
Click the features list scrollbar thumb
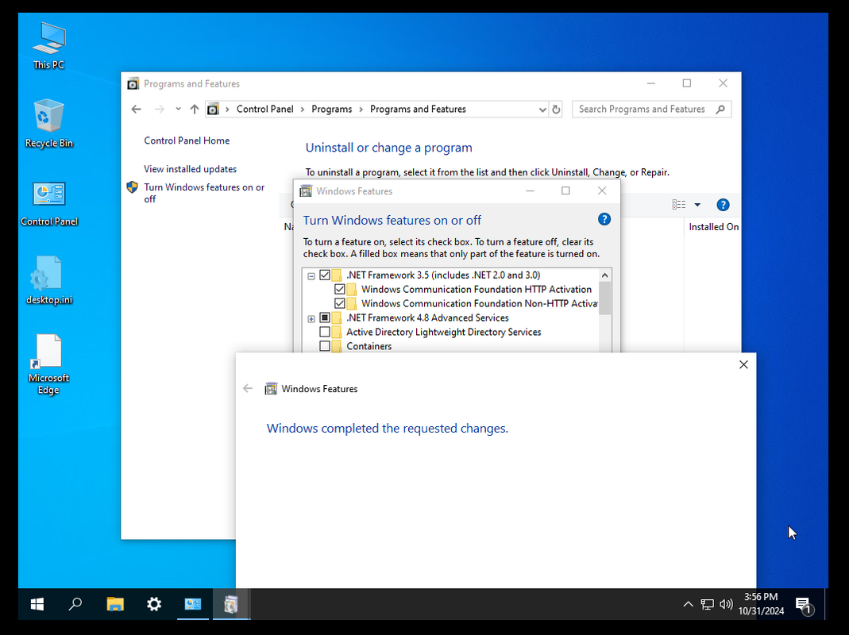click(605, 298)
